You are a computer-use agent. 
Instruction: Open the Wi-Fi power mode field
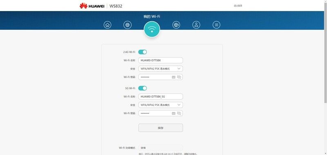161,148
